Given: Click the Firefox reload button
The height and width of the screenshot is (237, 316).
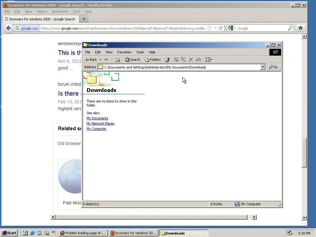Looking at the screenshot, I should pos(221,28).
